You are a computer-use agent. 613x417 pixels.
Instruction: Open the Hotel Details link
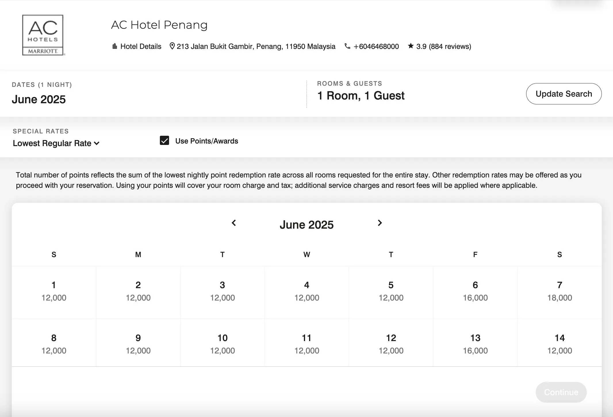(x=141, y=47)
